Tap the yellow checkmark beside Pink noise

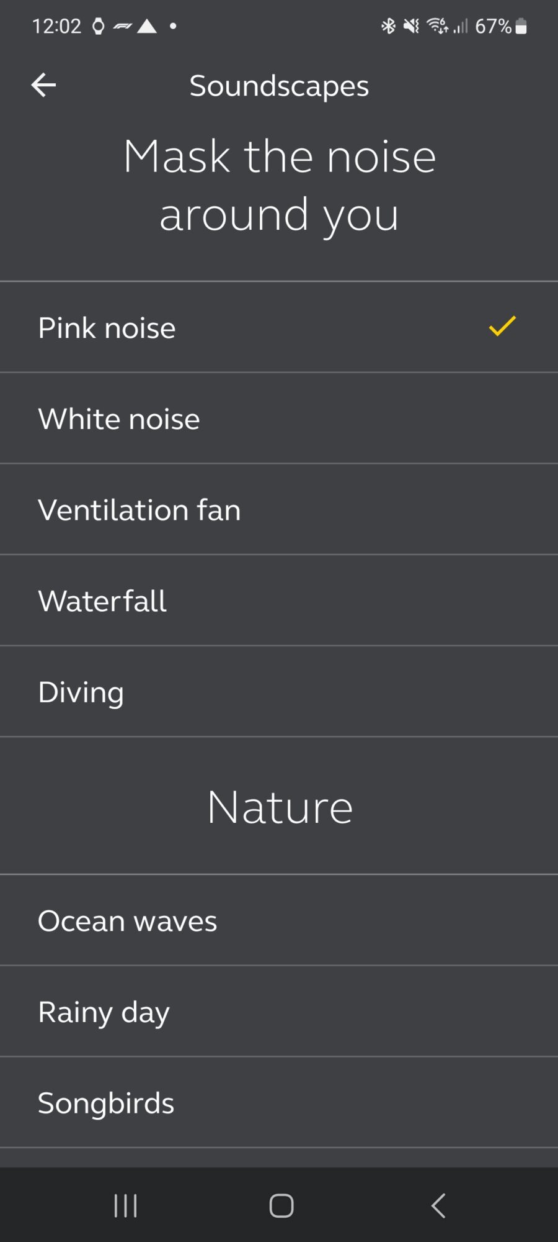[x=502, y=327]
